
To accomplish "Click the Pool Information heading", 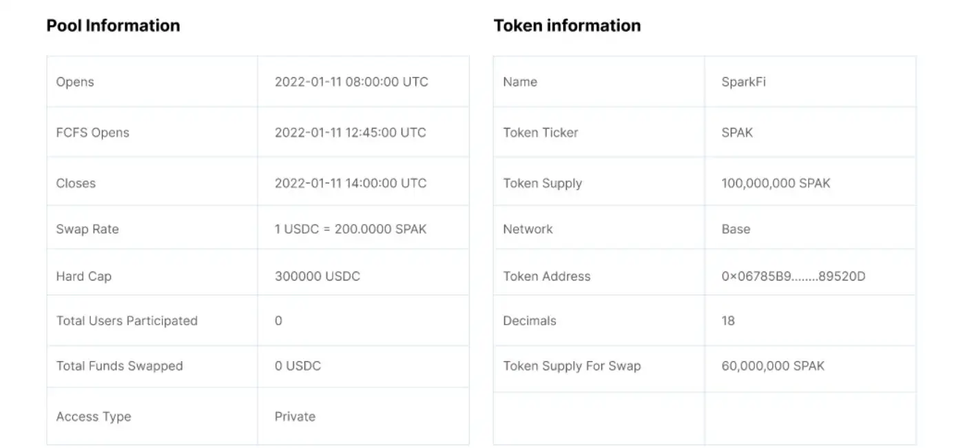I will (113, 26).
